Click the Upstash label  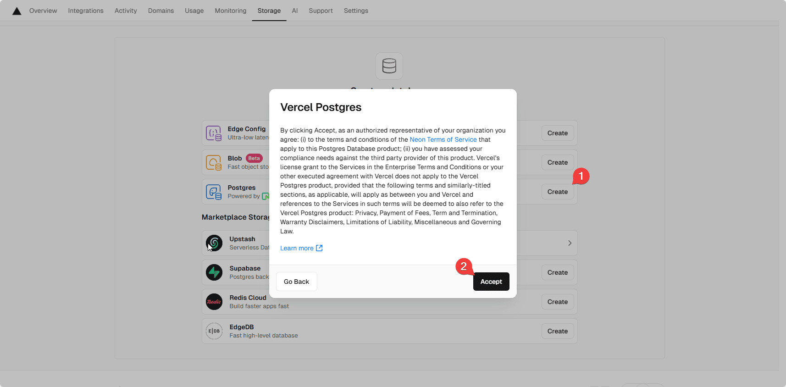242,239
